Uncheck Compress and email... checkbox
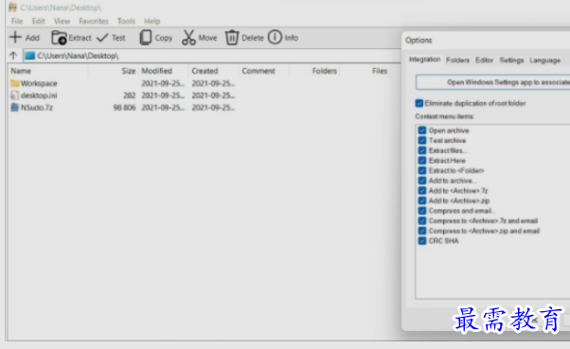The width and height of the screenshot is (570, 349). [x=422, y=211]
